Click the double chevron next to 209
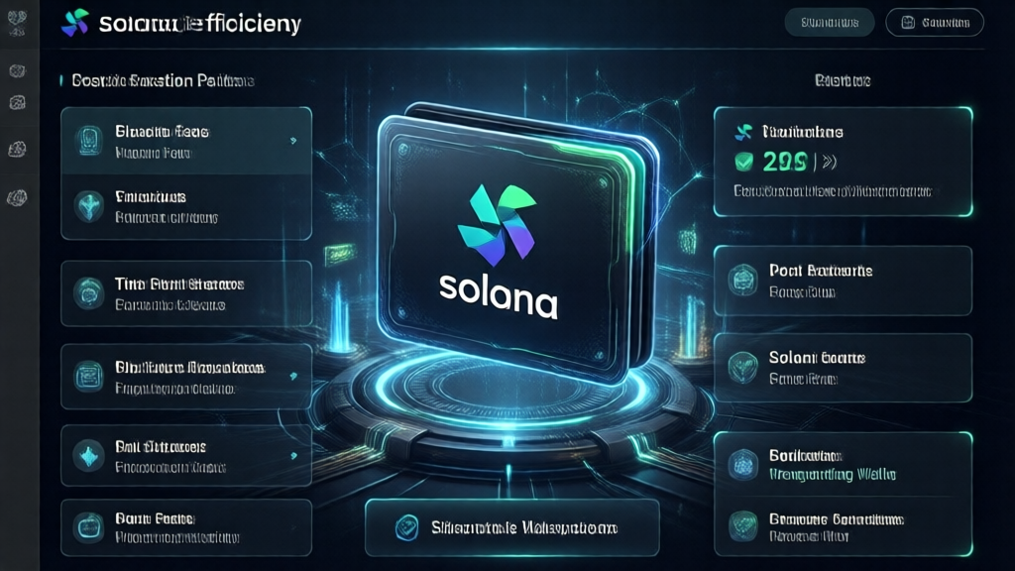Viewport: 1015px width, 571px height. pyautogui.click(x=830, y=162)
